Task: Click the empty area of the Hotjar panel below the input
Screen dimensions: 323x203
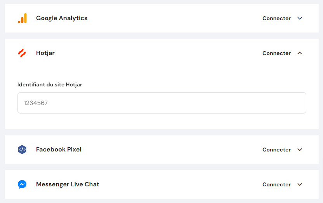Action: 161,121
